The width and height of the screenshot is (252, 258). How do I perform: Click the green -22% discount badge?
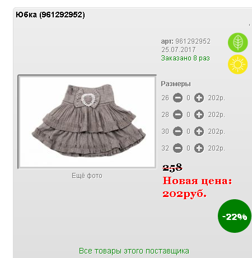click(235, 216)
